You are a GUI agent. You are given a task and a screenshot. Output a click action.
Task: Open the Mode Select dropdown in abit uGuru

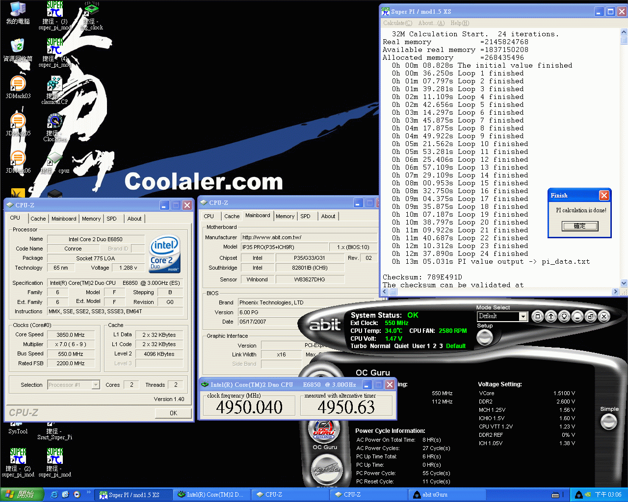523,316
